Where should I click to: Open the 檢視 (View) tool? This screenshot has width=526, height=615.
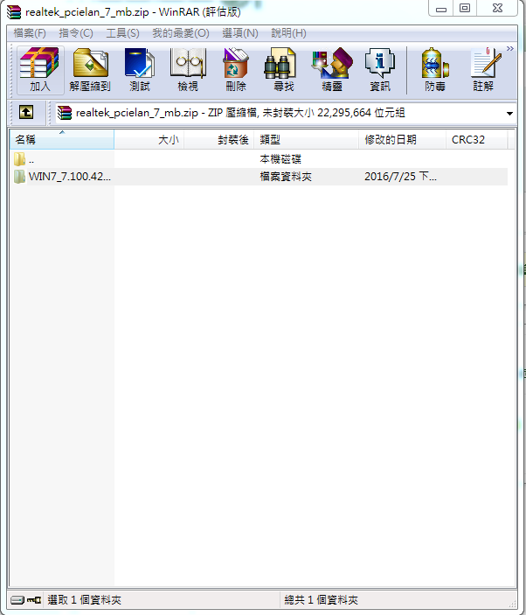tap(188, 70)
